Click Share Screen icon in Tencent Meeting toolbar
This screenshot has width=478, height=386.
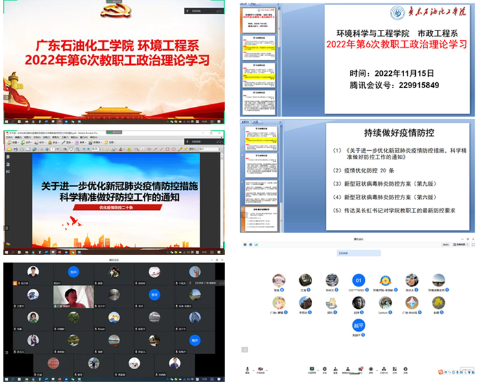312,369
